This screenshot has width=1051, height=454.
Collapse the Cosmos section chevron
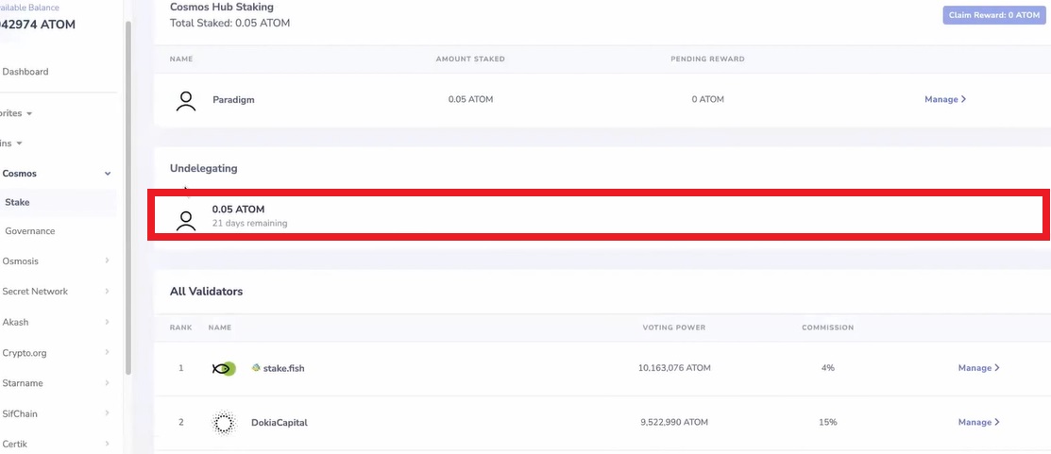point(108,174)
